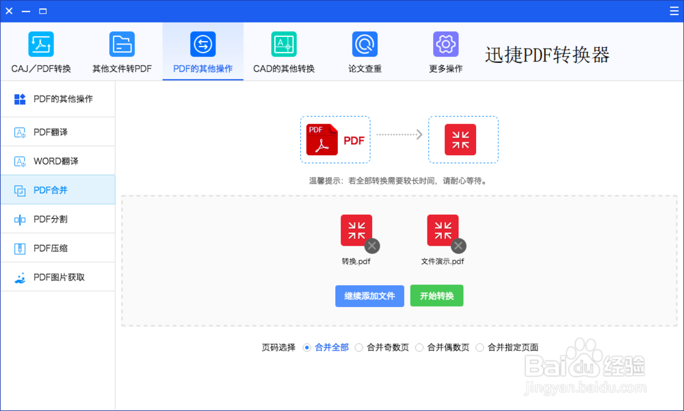Open the hamburger menu top right
Image resolution: width=684 pixels, height=411 pixels.
click(673, 10)
